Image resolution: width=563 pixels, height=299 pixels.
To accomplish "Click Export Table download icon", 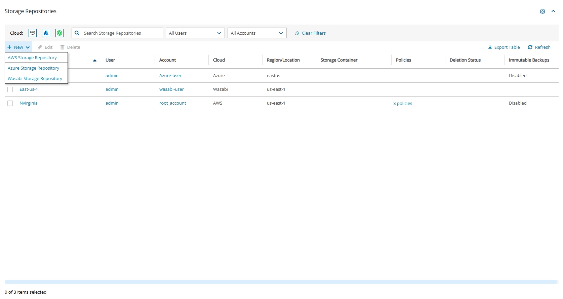I will pyautogui.click(x=490, y=47).
